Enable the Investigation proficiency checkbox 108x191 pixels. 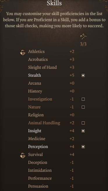[x=83, y=99]
